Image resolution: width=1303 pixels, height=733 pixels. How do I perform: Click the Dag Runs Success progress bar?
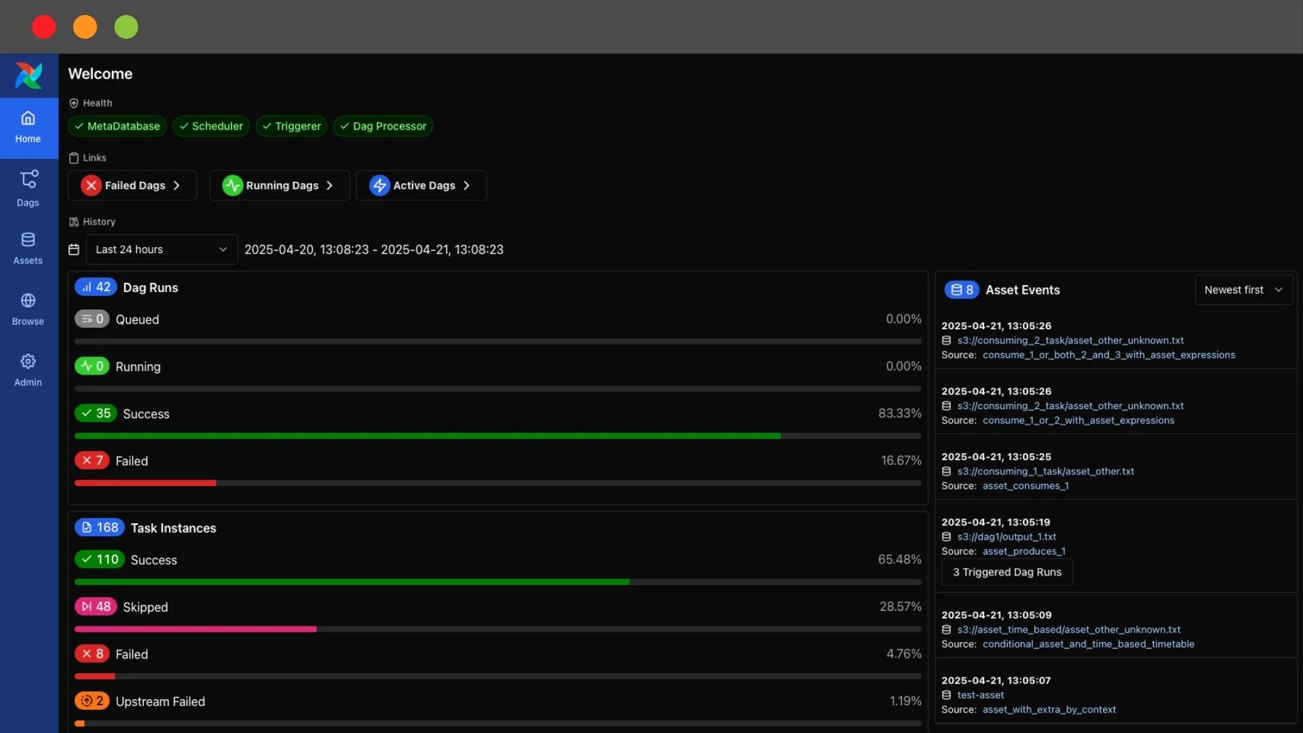pos(498,436)
